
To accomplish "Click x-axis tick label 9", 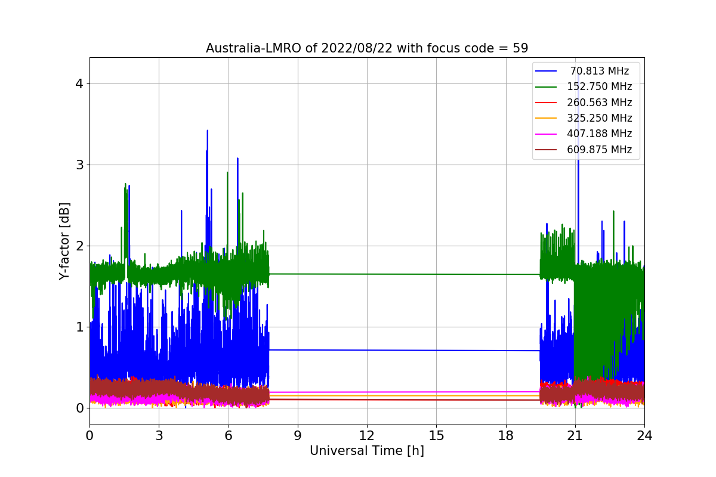I will point(298,435).
